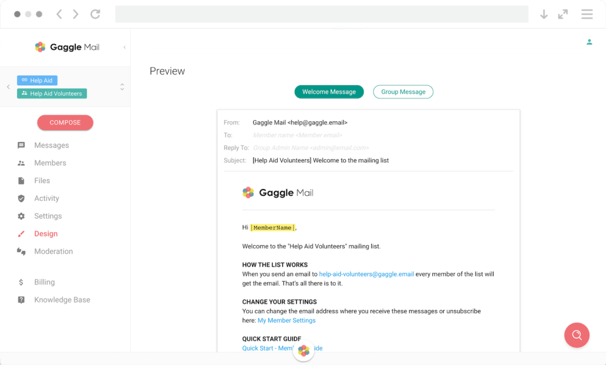
Task: Open the Activity section
Action: [47, 198]
